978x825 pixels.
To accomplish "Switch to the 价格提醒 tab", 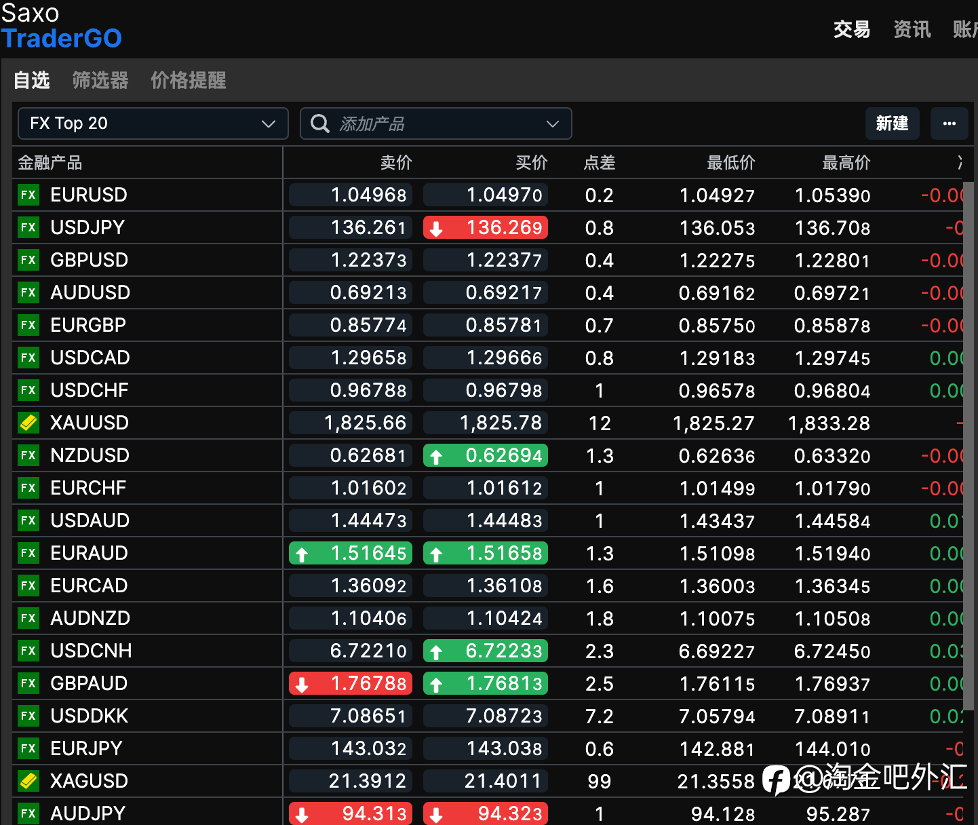I will pyautogui.click(x=189, y=80).
